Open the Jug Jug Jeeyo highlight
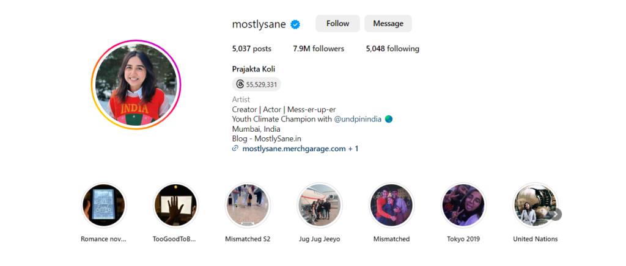 tap(319, 206)
